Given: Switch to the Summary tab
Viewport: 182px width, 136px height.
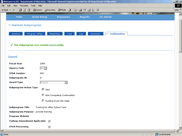Looking at the screenshot, I should click(96, 34).
